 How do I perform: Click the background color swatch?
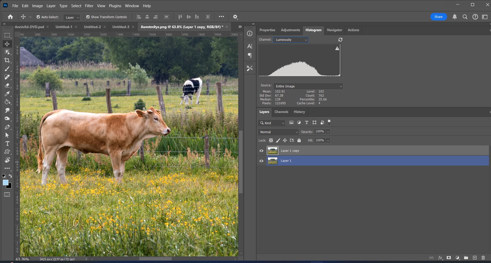10,187
